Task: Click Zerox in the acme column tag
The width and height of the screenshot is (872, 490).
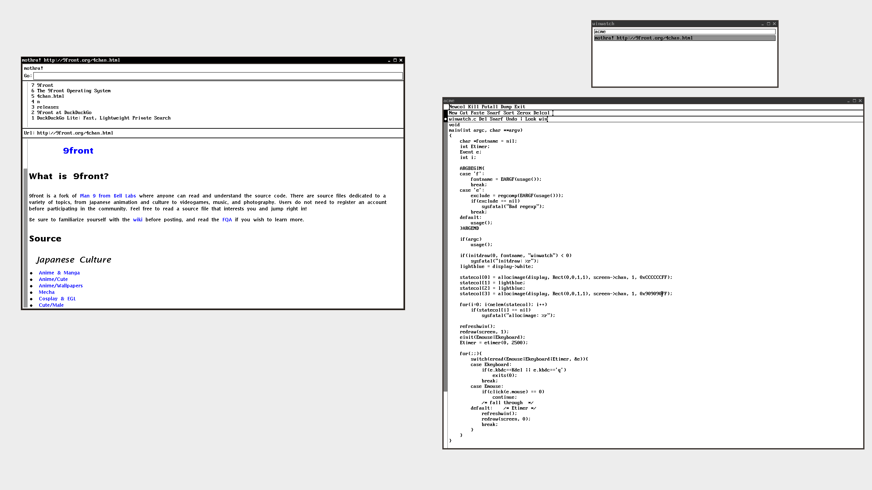Action: [524, 113]
